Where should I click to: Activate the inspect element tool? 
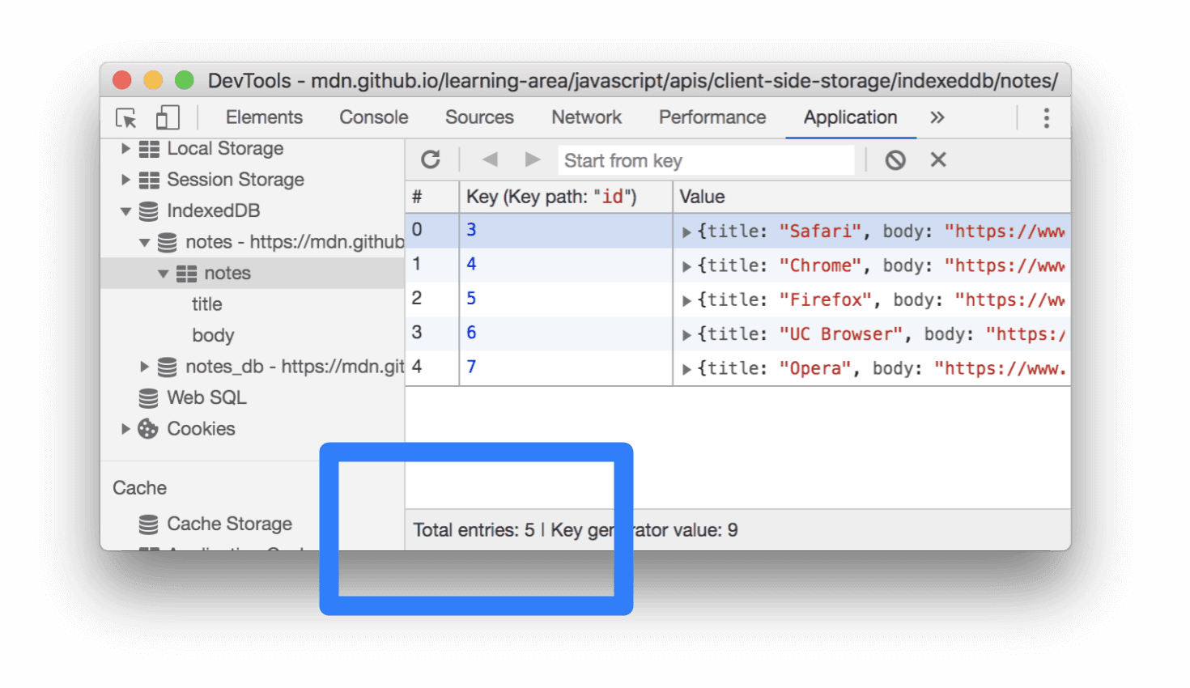(x=125, y=117)
